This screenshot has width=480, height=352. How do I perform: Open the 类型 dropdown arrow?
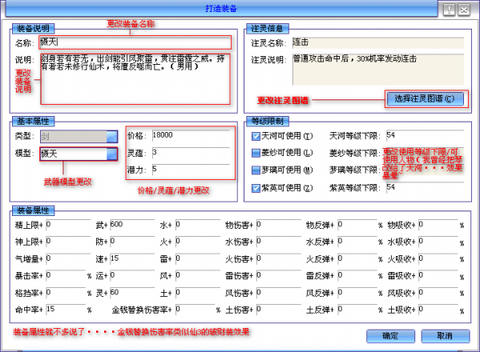(x=112, y=137)
